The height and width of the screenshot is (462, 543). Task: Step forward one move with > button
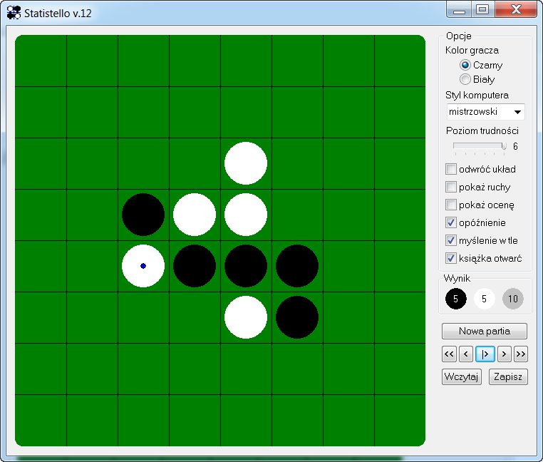(x=504, y=354)
